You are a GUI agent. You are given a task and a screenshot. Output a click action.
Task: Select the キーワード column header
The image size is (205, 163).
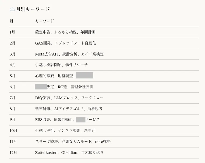coord(45,21)
